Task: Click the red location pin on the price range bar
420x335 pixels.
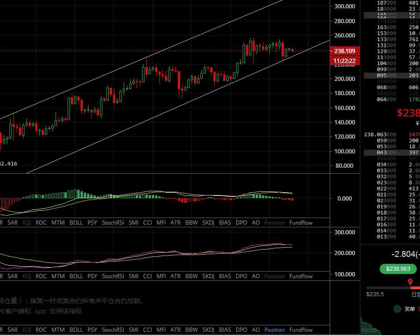Action: (410, 282)
